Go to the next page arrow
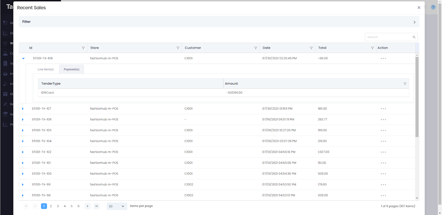442x215 pixels. [x=87, y=206]
